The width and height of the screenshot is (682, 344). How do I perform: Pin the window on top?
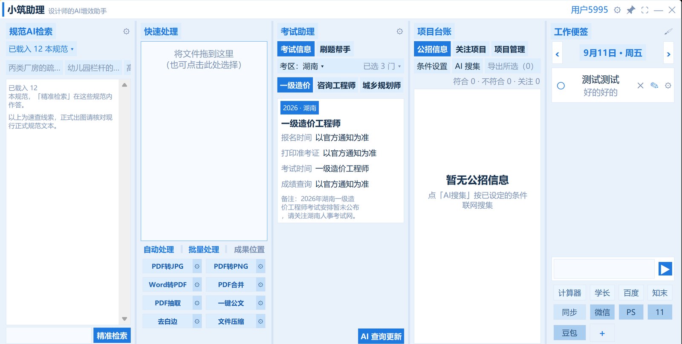(x=631, y=10)
